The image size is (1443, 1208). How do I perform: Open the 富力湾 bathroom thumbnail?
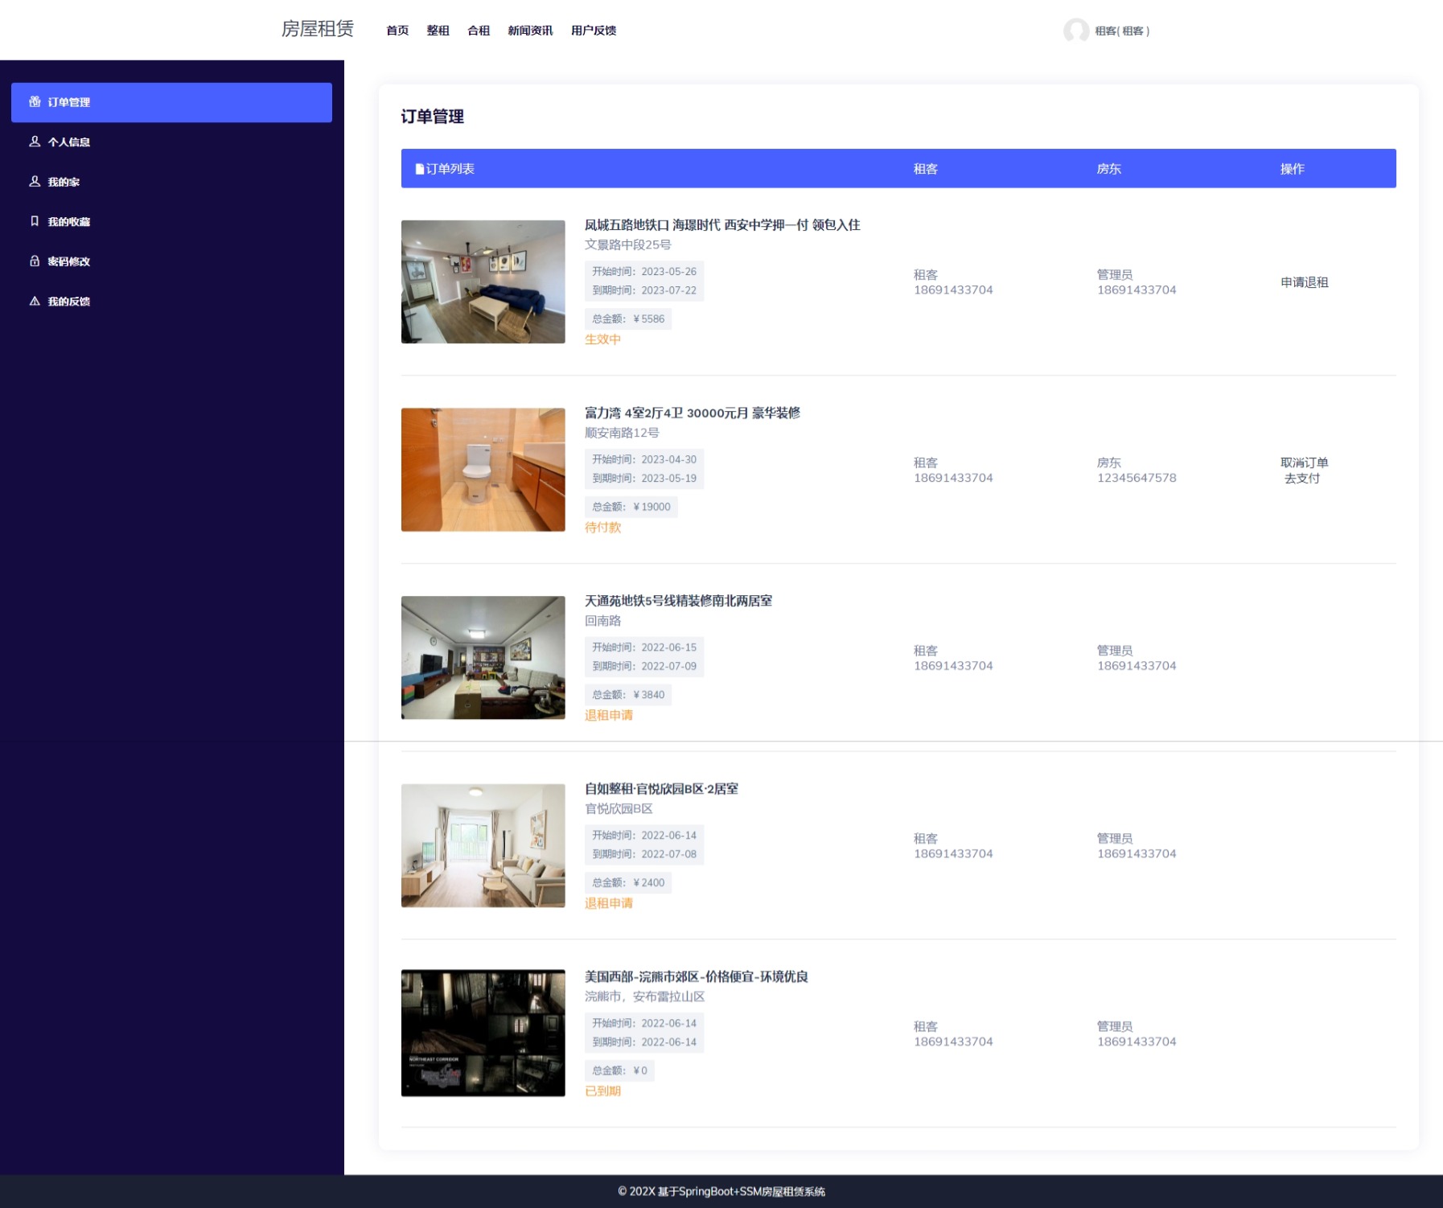(483, 470)
